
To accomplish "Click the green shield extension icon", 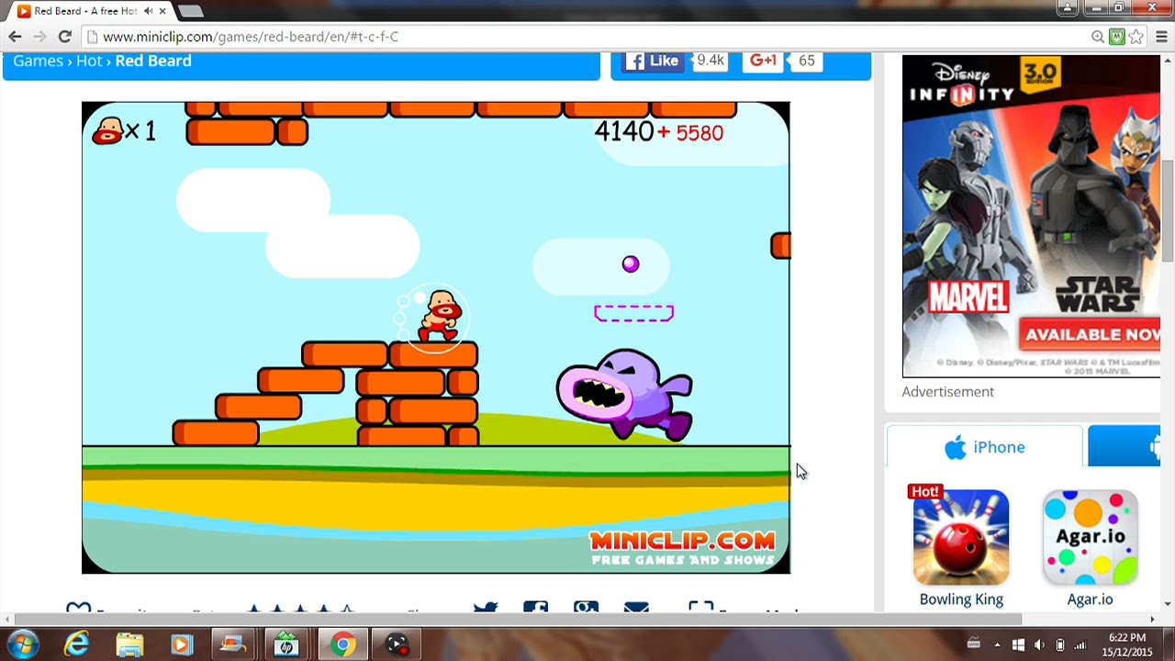I will tap(1117, 37).
